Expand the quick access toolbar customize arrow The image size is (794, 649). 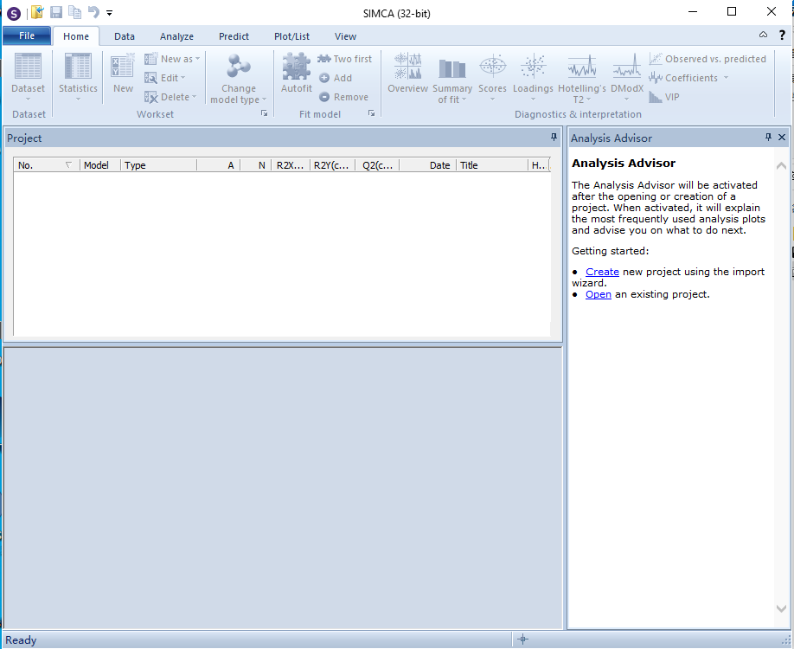click(x=109, y=13)
